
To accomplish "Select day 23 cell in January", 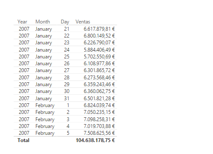I will [x=66, y=43].
